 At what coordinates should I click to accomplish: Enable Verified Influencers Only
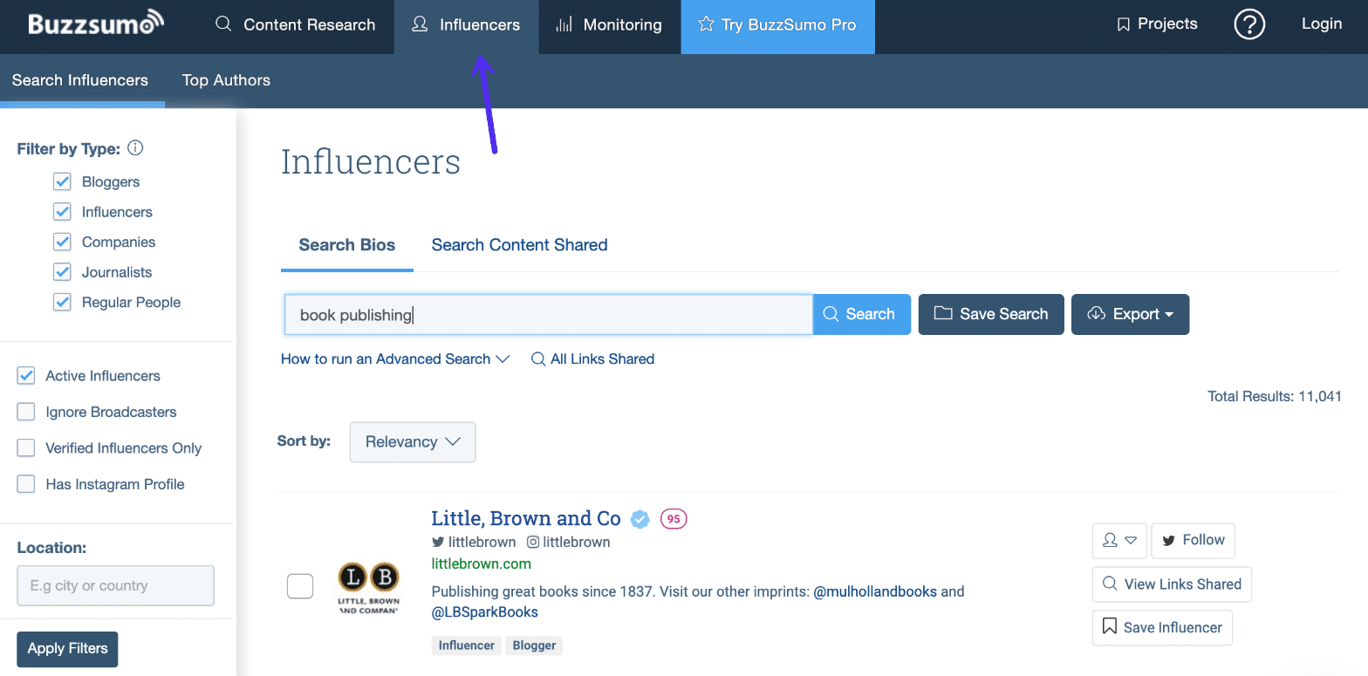tap(26, 447)
